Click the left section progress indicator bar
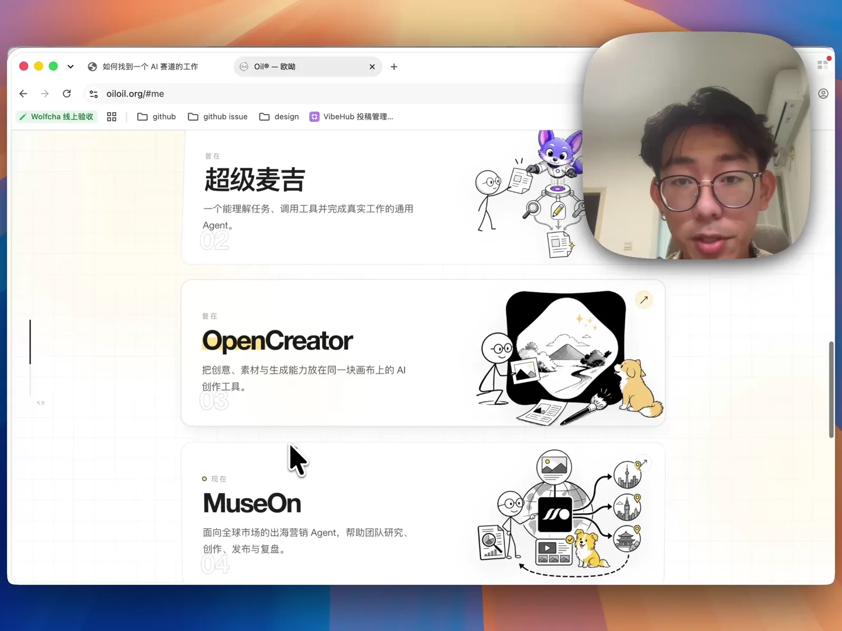 point(30,342)
